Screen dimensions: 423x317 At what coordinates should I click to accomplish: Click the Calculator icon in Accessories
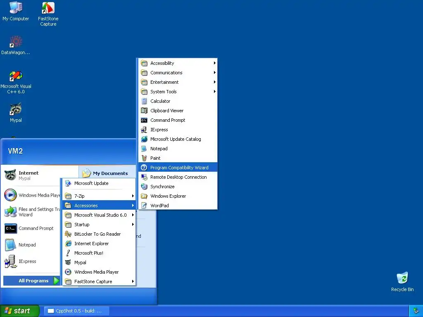(x=144, y=101)
